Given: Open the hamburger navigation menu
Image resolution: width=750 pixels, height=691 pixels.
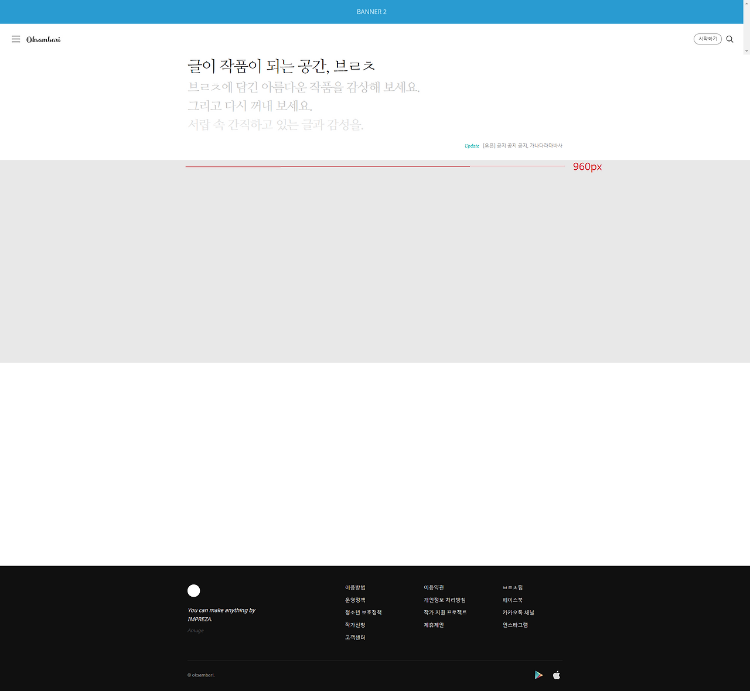Looking at the screenshot, I should (16, 39).
